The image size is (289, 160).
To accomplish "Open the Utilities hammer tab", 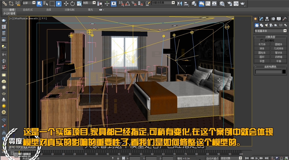I will (x=284, y=19).
